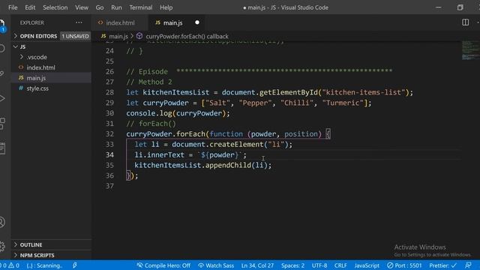Click curryPowder.forEach() callback breadcrumb
Viewport: 480px width, 270px height.
click(187, 36)
